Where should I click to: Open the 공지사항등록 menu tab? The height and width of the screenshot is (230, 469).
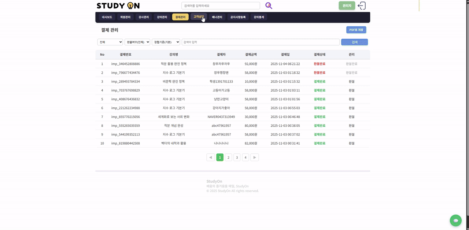coord(238,17)
